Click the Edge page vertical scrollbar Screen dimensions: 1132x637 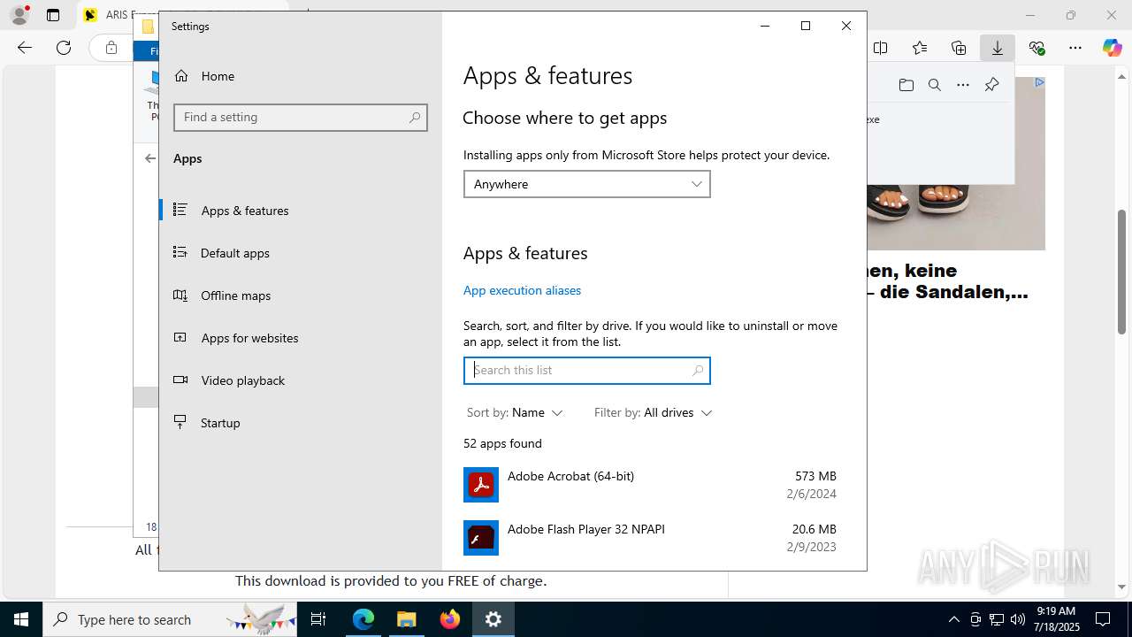(x=1122, y=272)
